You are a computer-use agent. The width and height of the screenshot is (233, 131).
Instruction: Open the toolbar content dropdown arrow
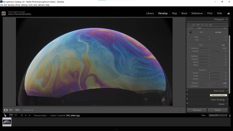pyautogui.click(x=183, y=110)
